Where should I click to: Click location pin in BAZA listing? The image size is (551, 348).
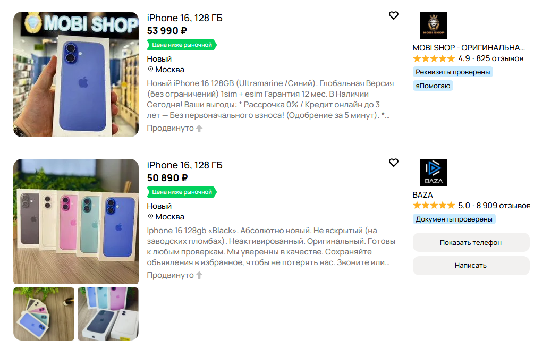click(x=150, y=217)
